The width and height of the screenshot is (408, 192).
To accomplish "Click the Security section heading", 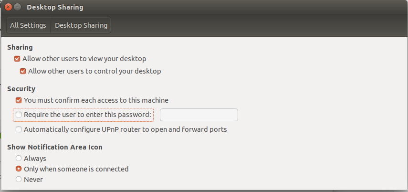I will [21, 89].
